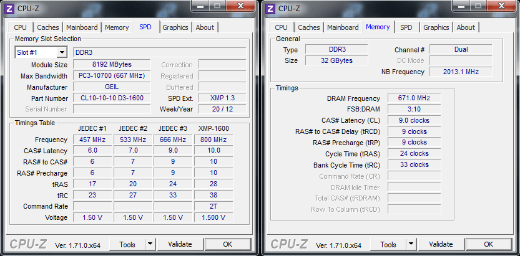Open Caches tab in left window
The height and width of the screenshot is (256, 520).
point(48,27)
